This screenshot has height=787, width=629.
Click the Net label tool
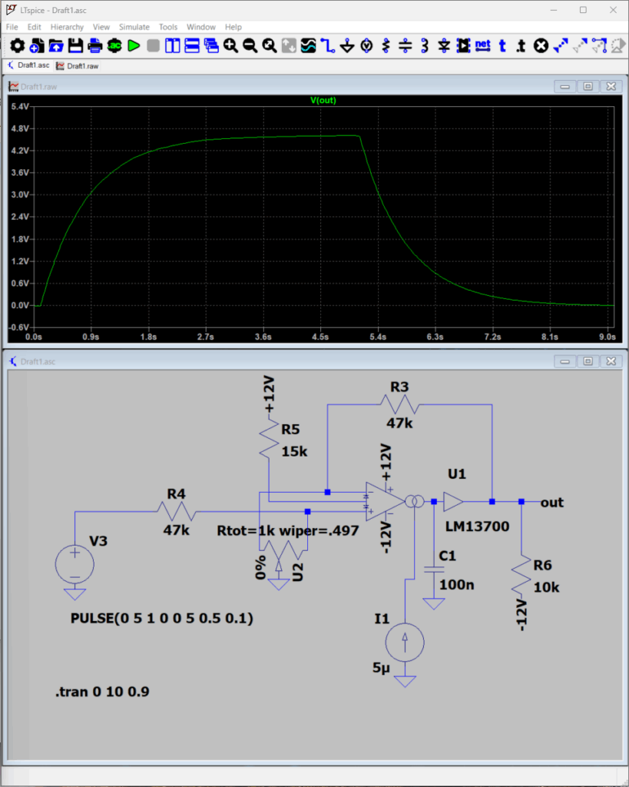coord(482,46)
